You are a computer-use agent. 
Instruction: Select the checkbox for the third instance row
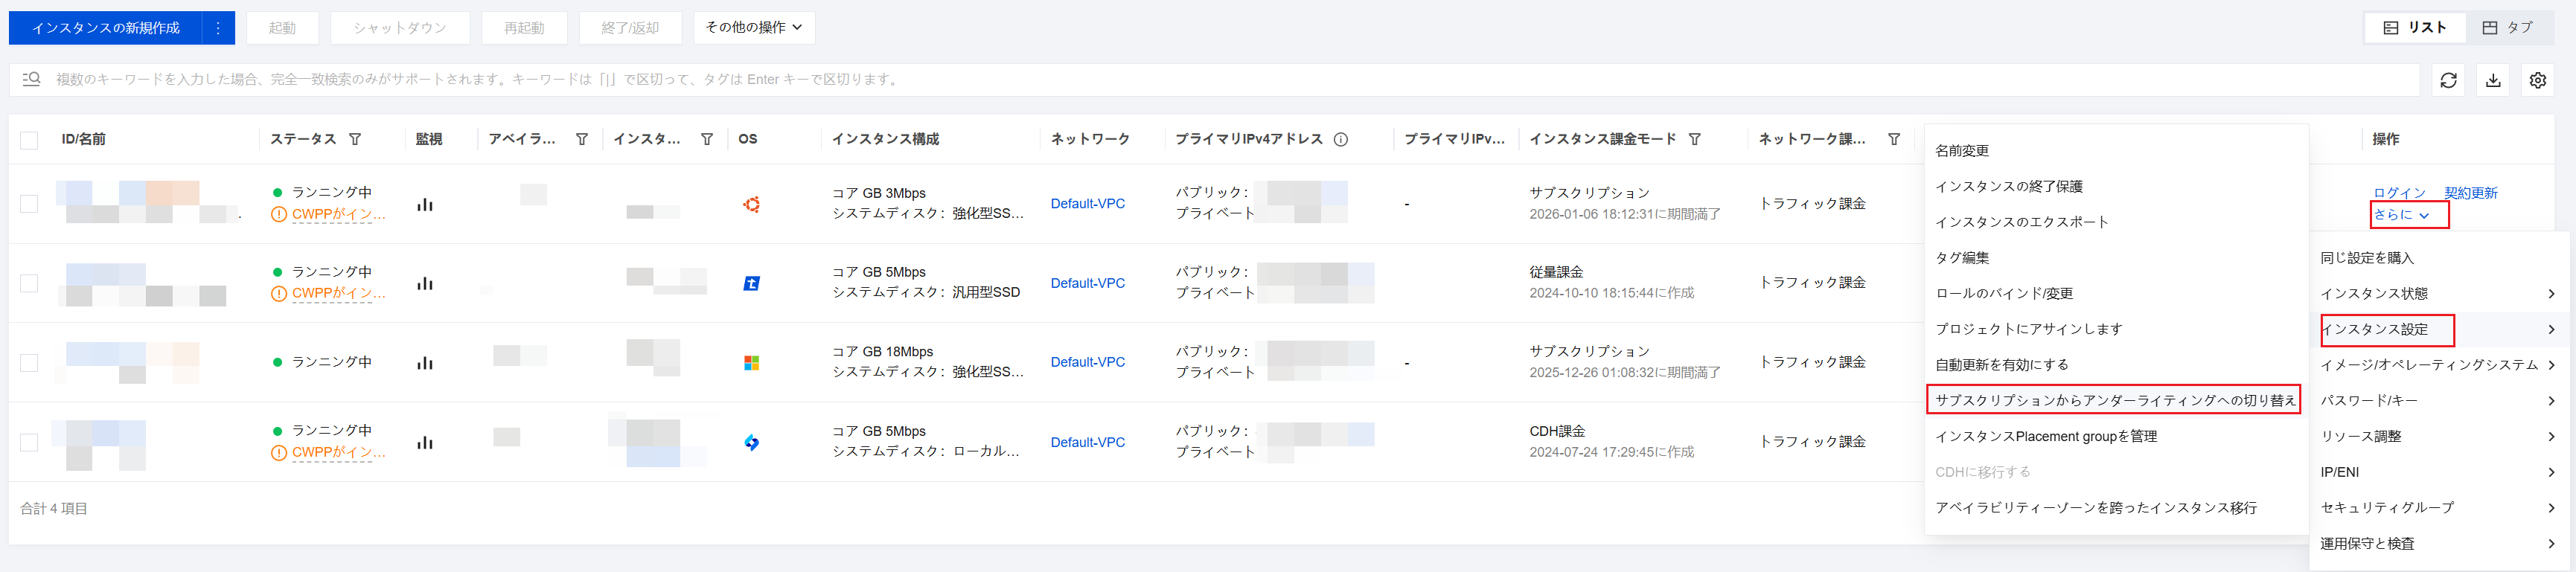(x=29, y=362)
